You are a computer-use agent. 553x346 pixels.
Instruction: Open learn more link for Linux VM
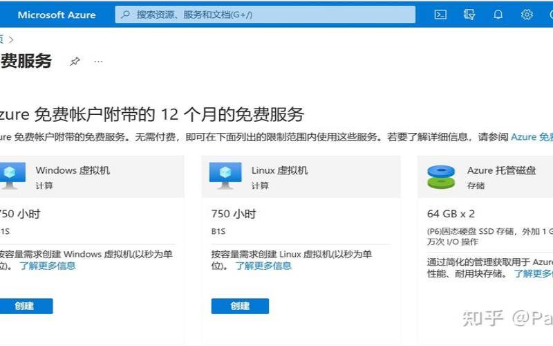tap(263, 266)
